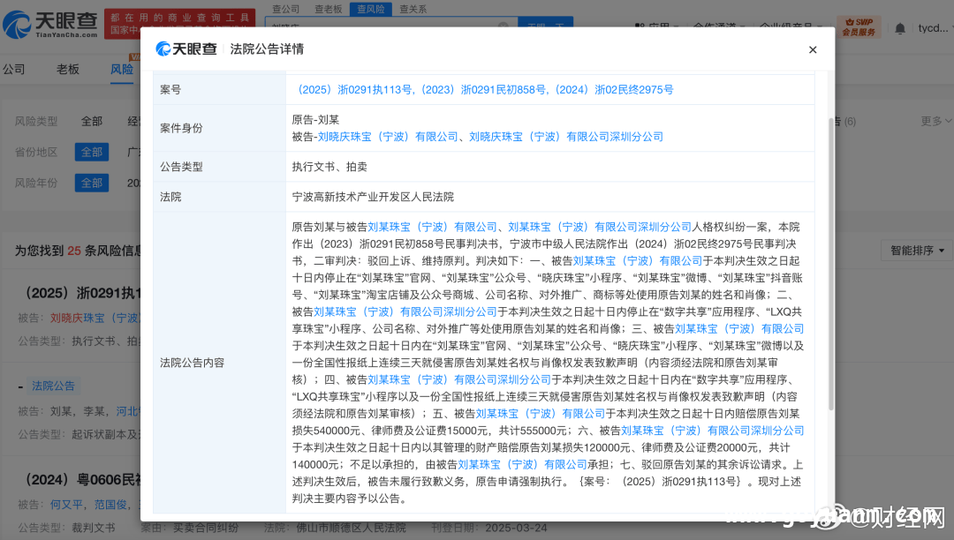Image resolution: width=954 pixels, height=540 pixels.
Task: Open 刘晓庆珠宝(宁波)有限公司 link in 案件身份 row
Action: click(388, 137)
